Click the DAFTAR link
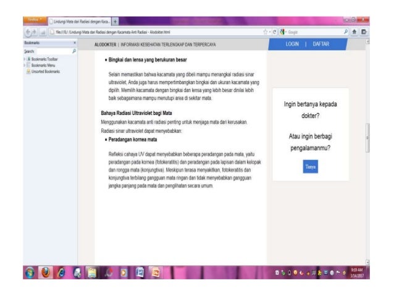 pyautogui.click(x=321, y=44)
